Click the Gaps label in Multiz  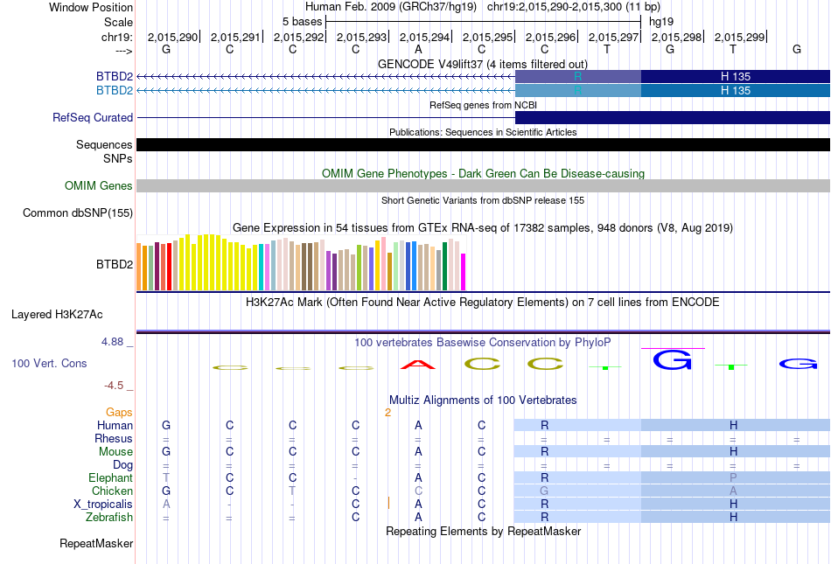click(119, 412)
